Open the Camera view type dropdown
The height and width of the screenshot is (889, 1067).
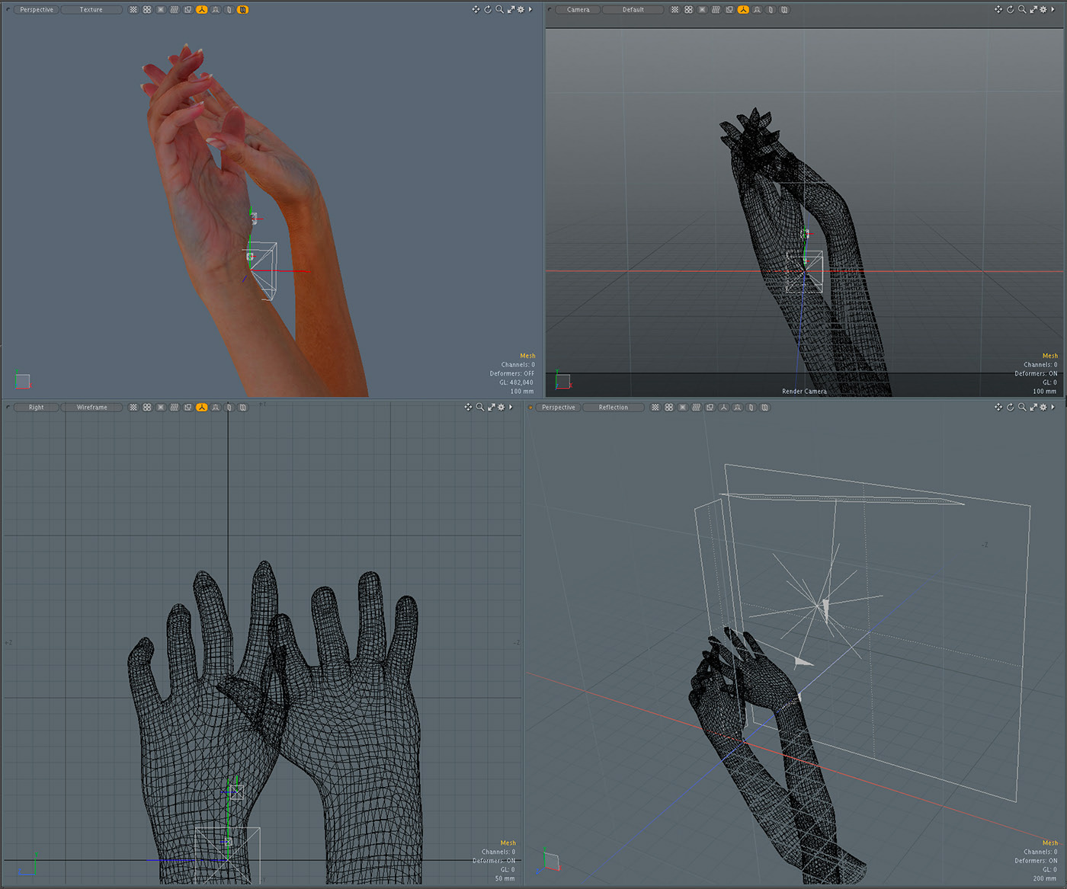pos(578,10)
